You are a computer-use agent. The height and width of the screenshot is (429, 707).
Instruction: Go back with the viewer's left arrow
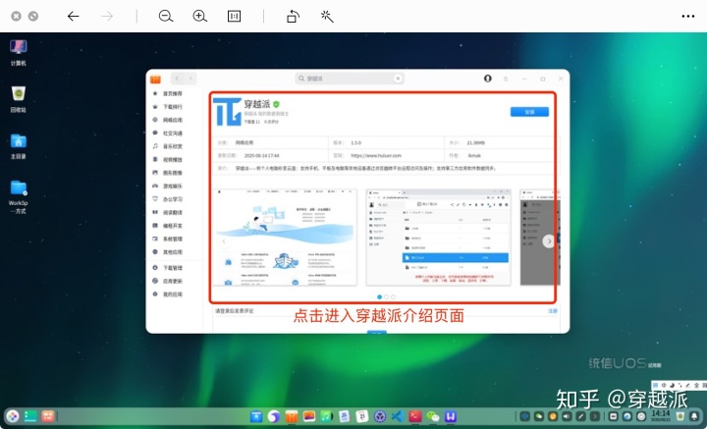click(73, 17)
